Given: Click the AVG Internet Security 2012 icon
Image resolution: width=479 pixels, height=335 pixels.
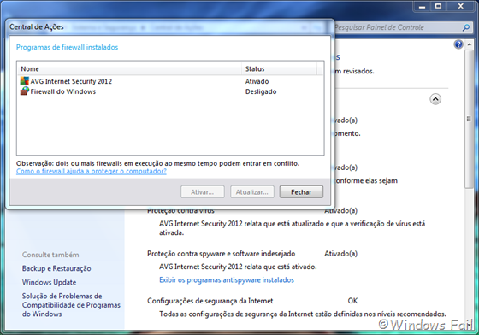Looking at the screenshot, I should (x=25, y=81).
